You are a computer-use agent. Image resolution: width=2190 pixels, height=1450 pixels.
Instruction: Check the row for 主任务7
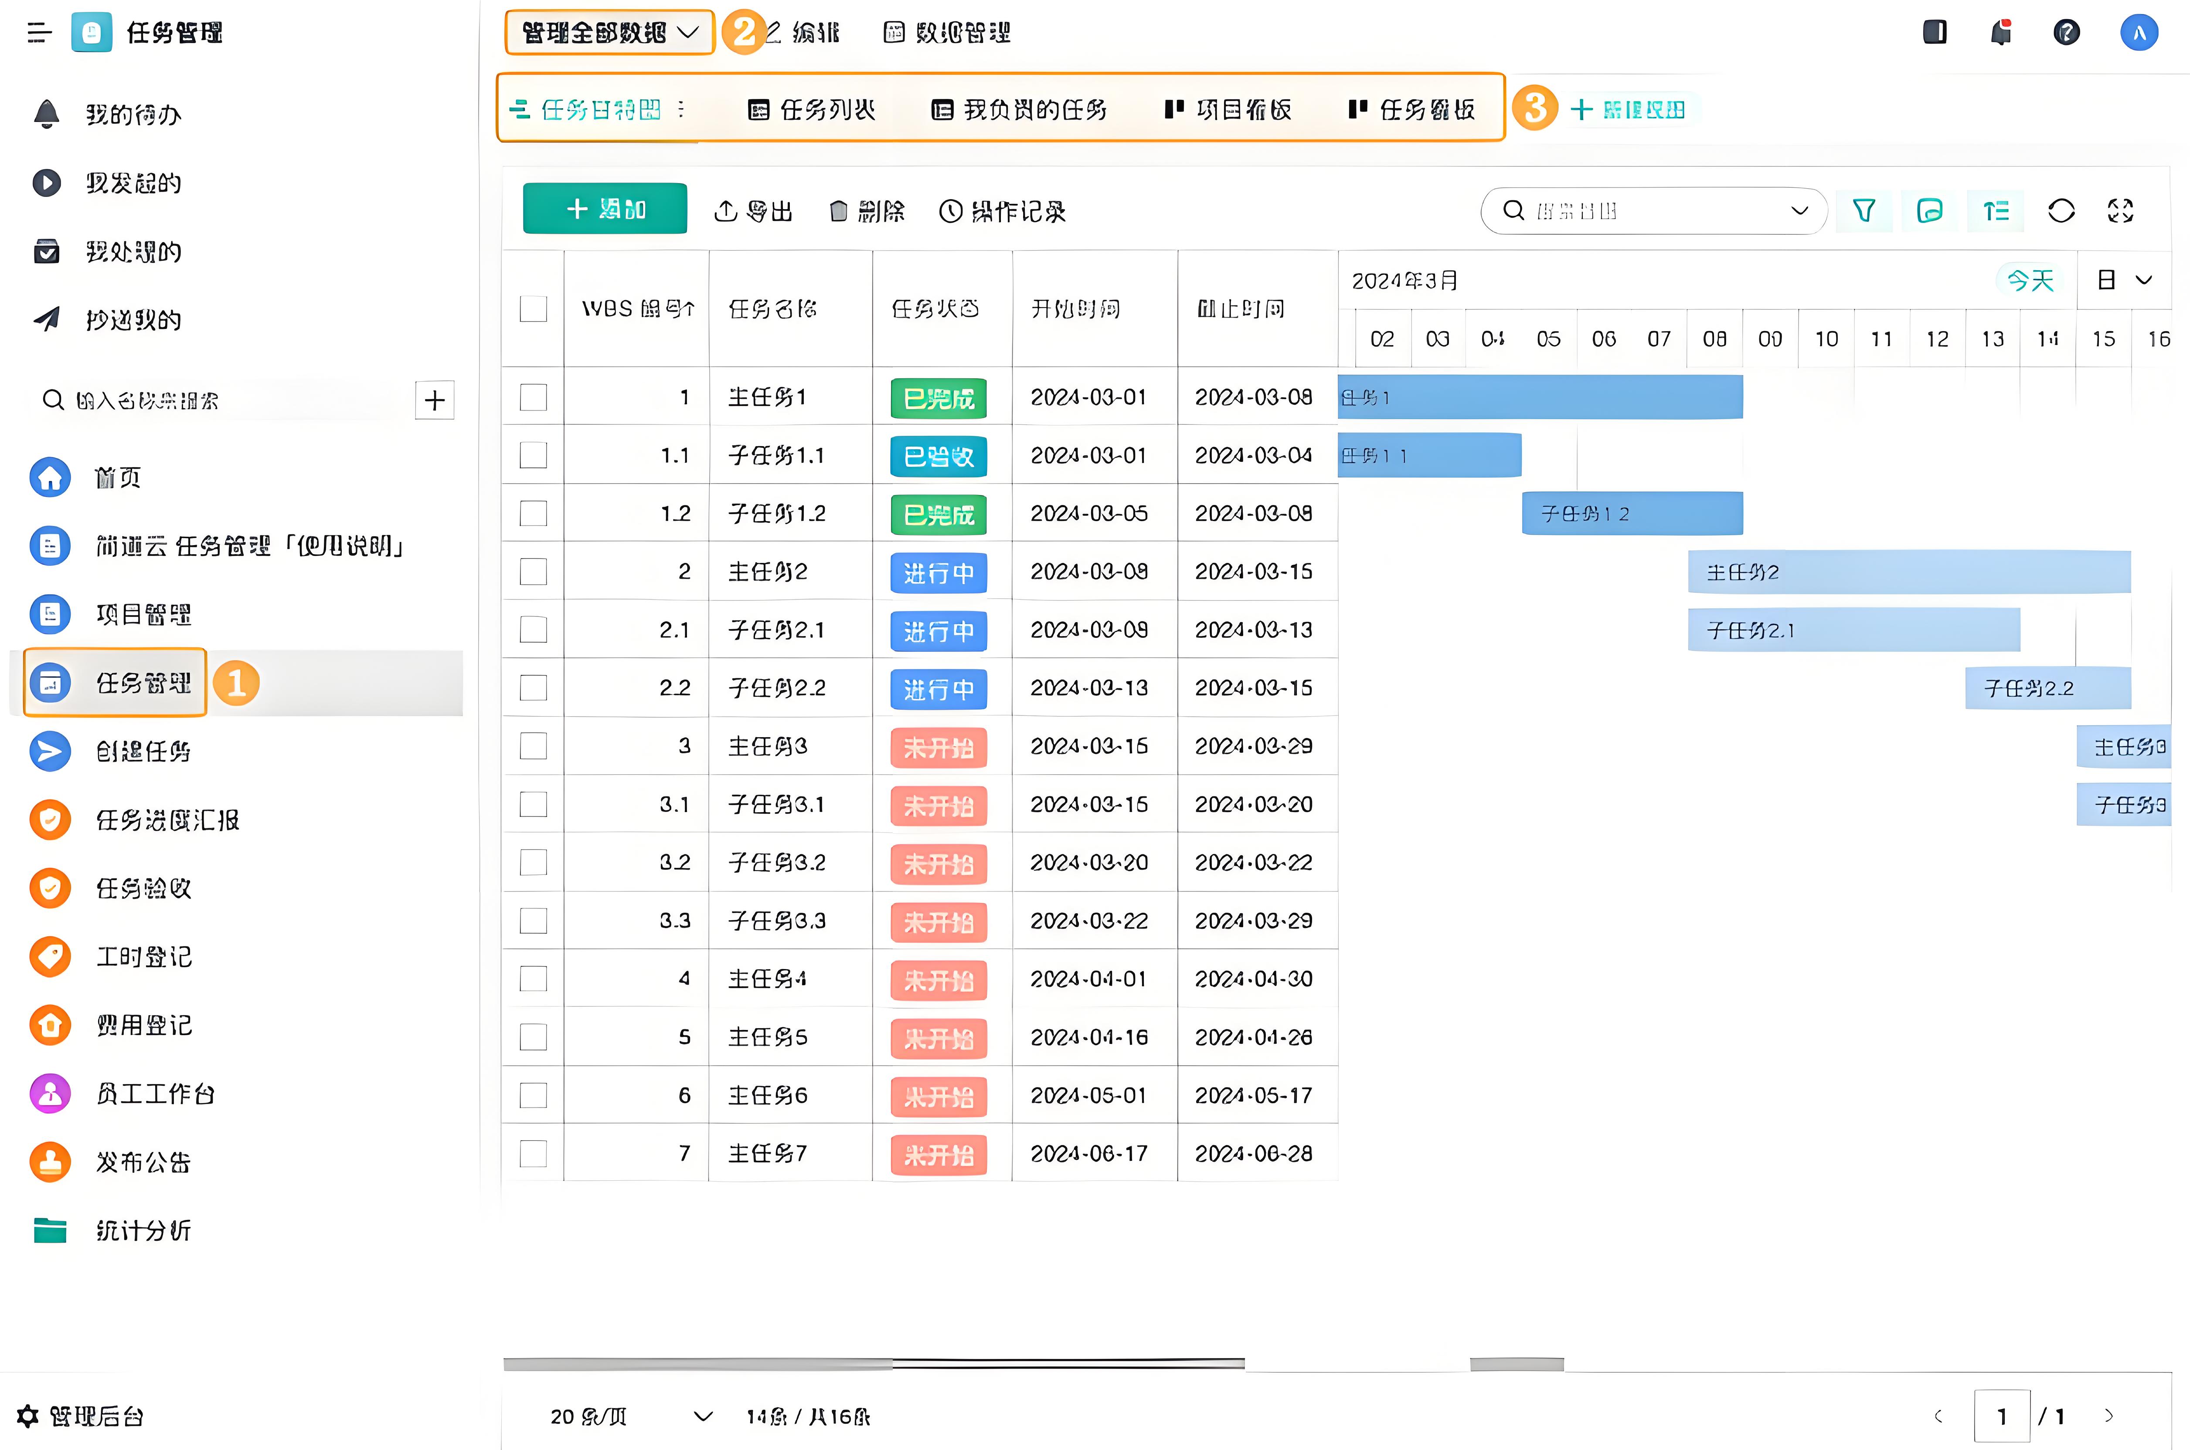pyautogui.click(x=533, y=1153)
